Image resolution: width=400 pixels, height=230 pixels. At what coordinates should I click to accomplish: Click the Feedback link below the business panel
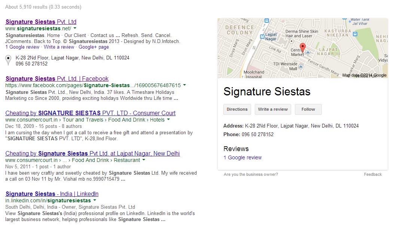(x=373, y=174)
